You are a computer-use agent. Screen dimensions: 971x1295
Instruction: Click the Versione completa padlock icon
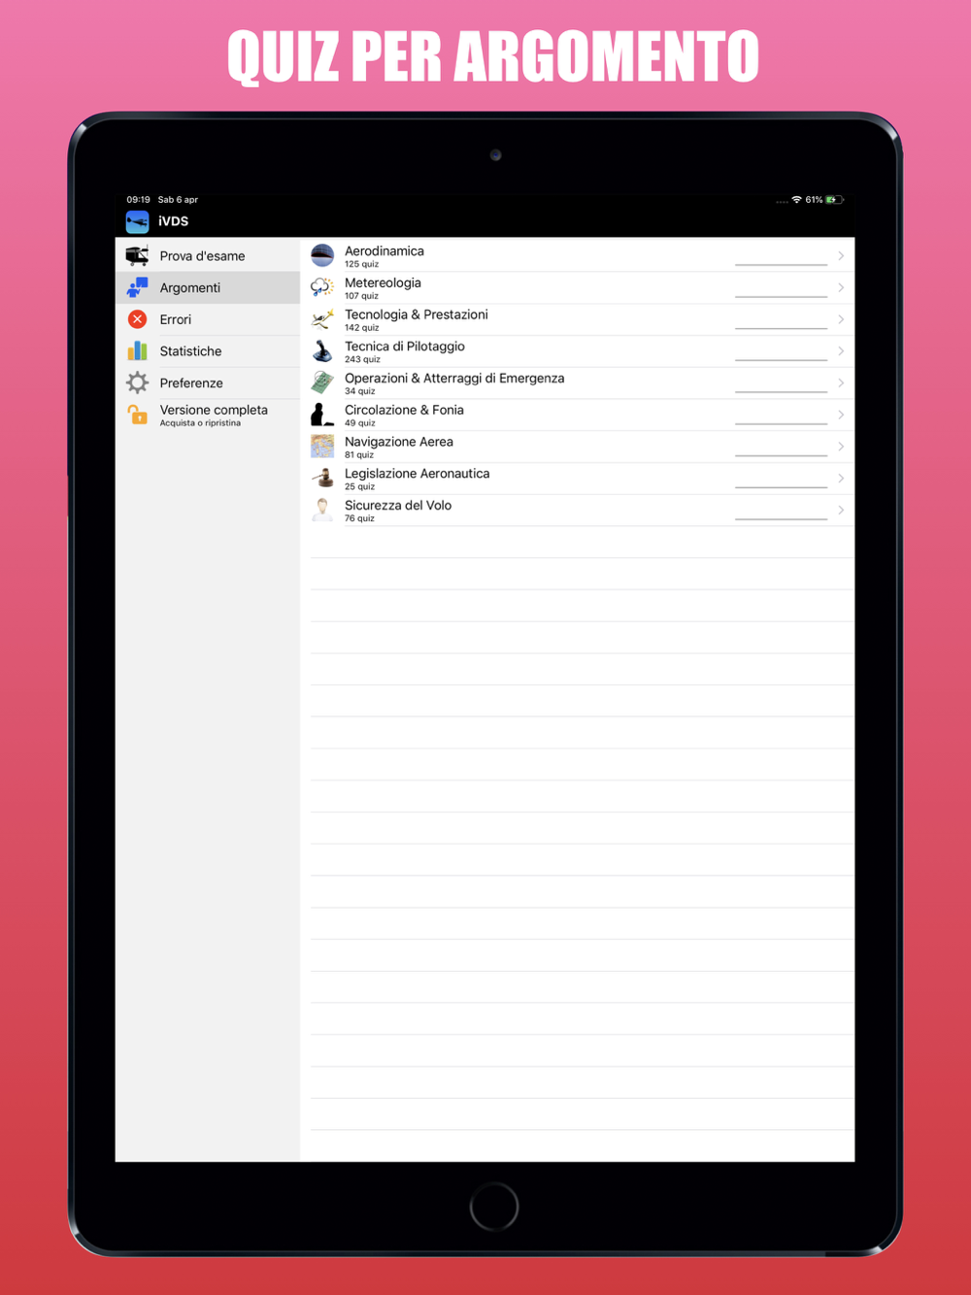click(137, 415)
